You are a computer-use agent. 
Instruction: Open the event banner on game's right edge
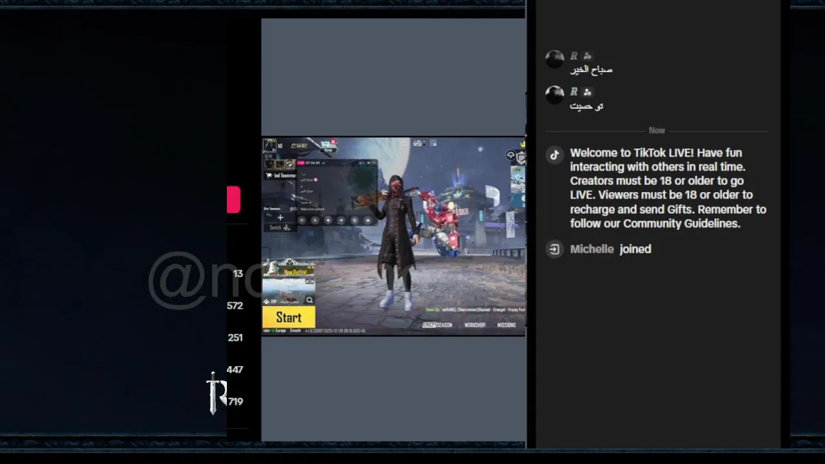(518, 180)
